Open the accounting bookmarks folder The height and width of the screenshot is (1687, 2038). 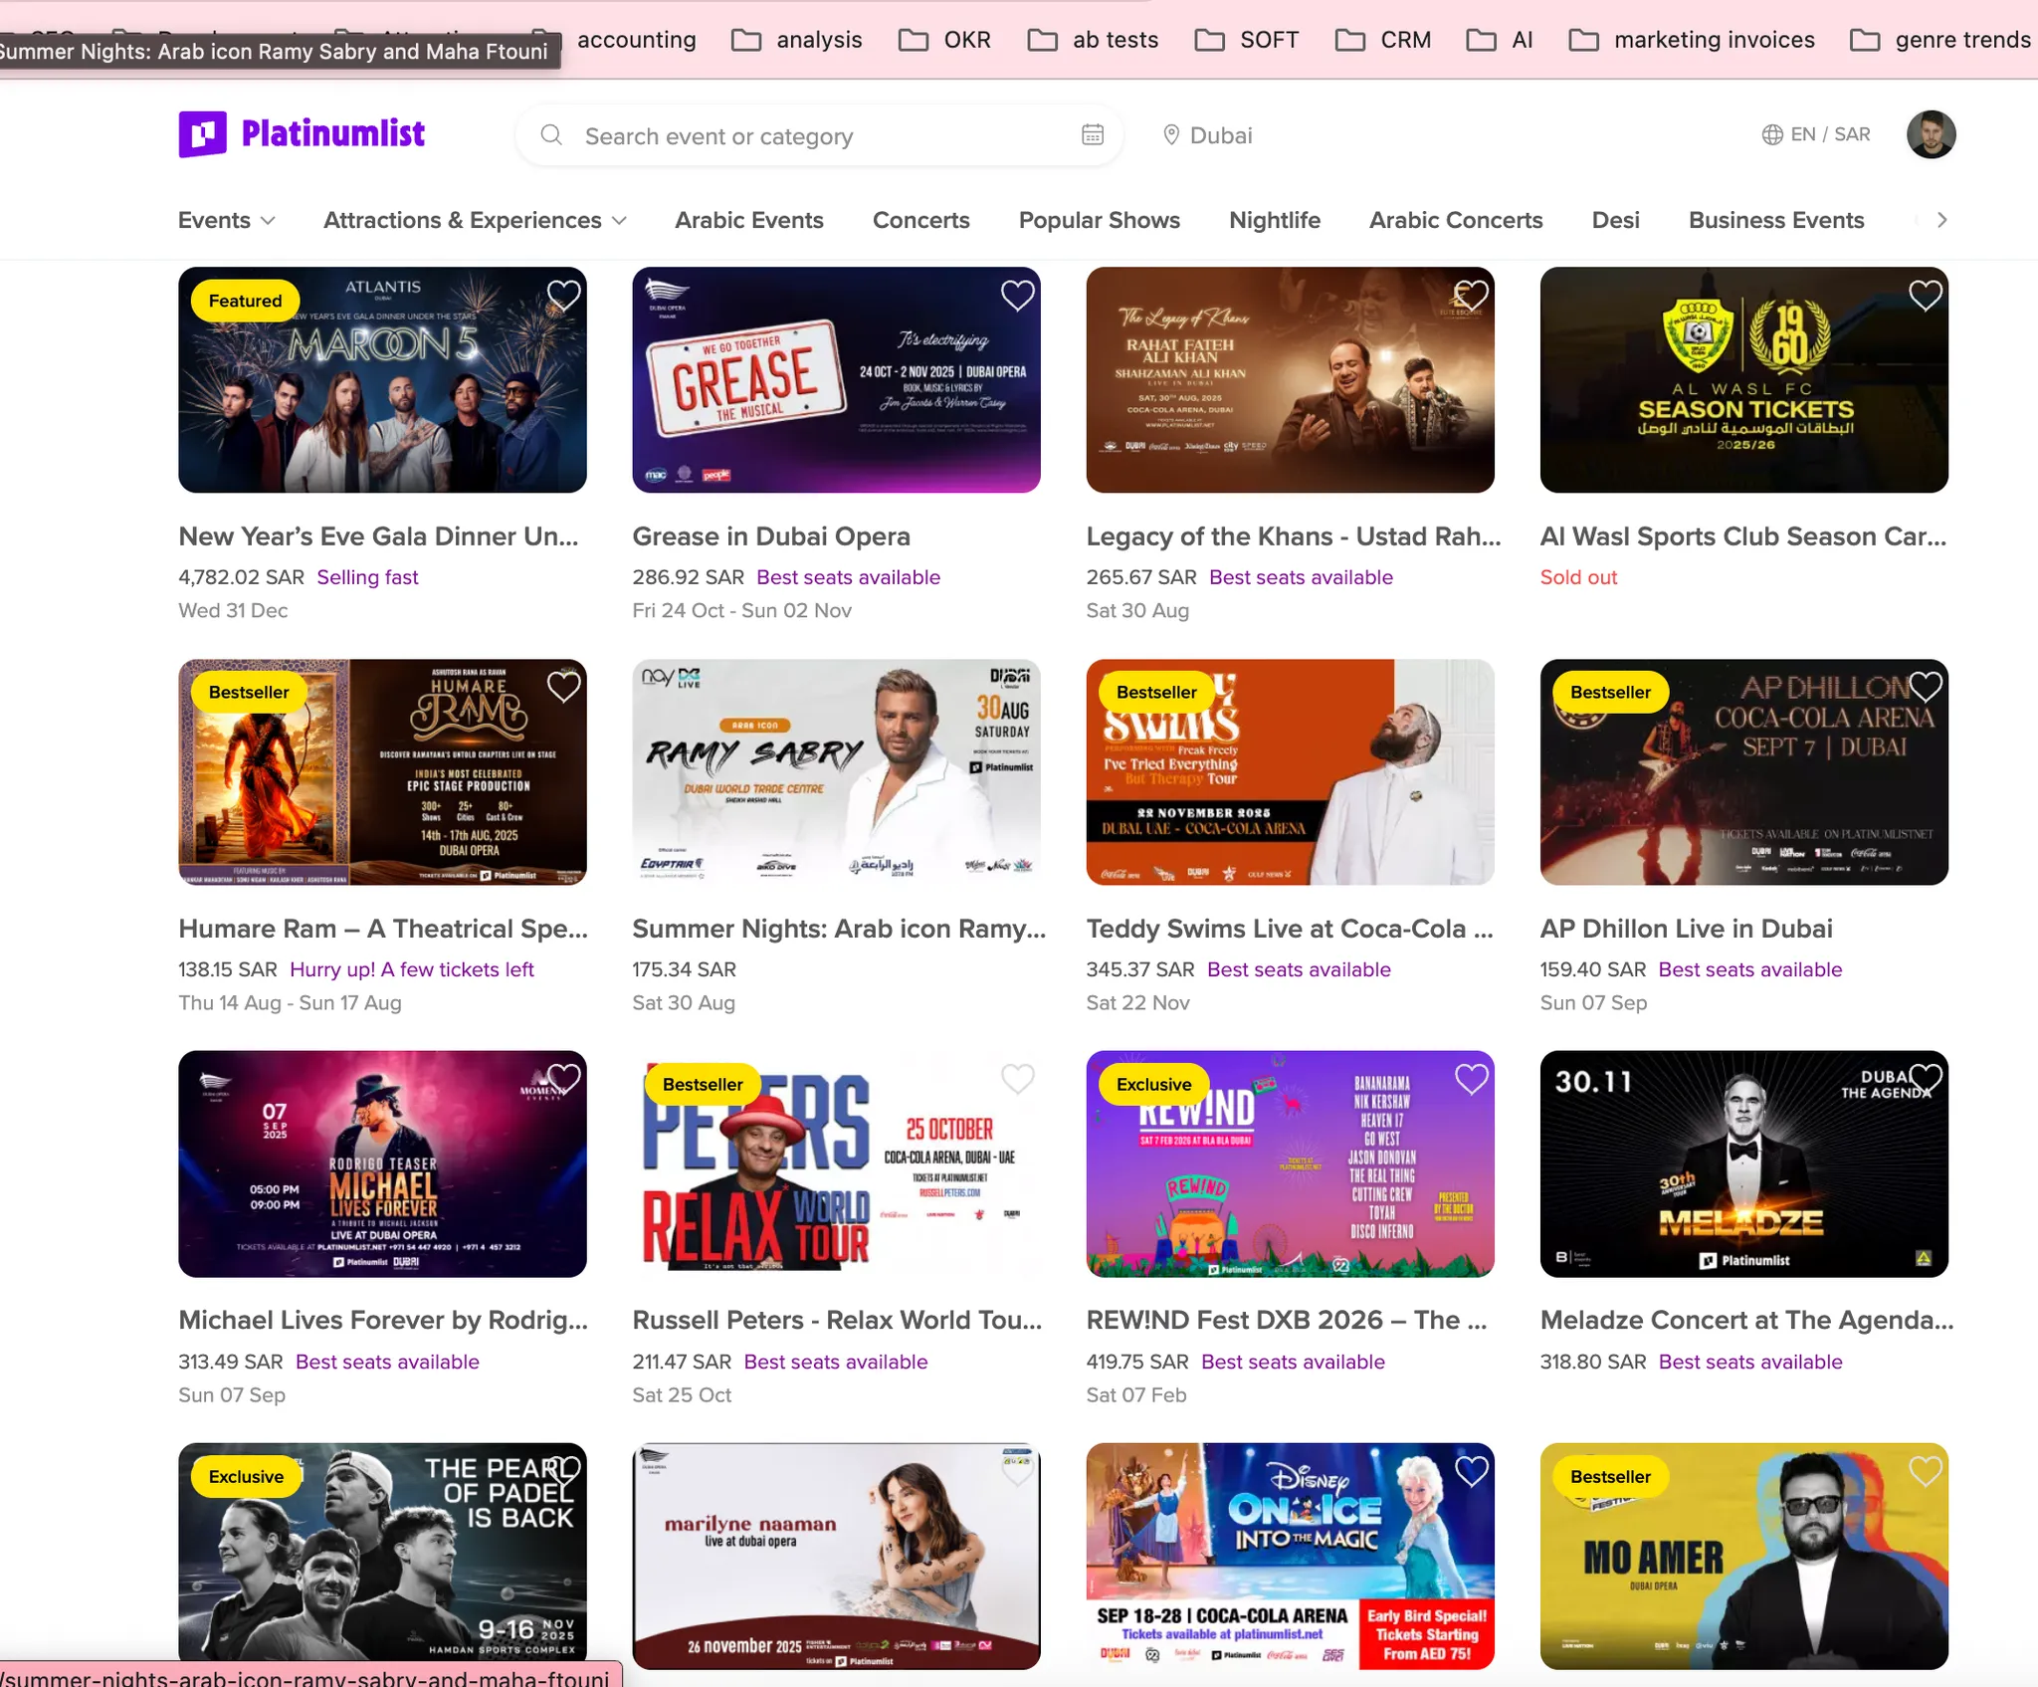[636, 40]
